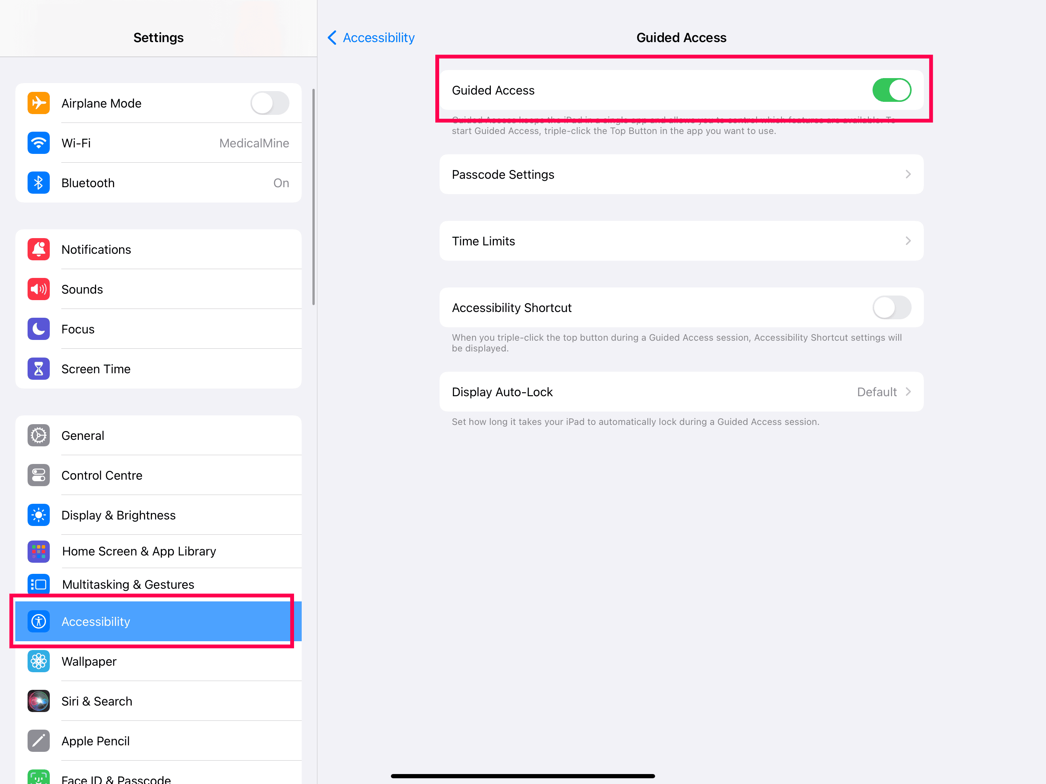Click the Focus moon icon
This screenshot has height=784, width=1046.
pos(38,329)
